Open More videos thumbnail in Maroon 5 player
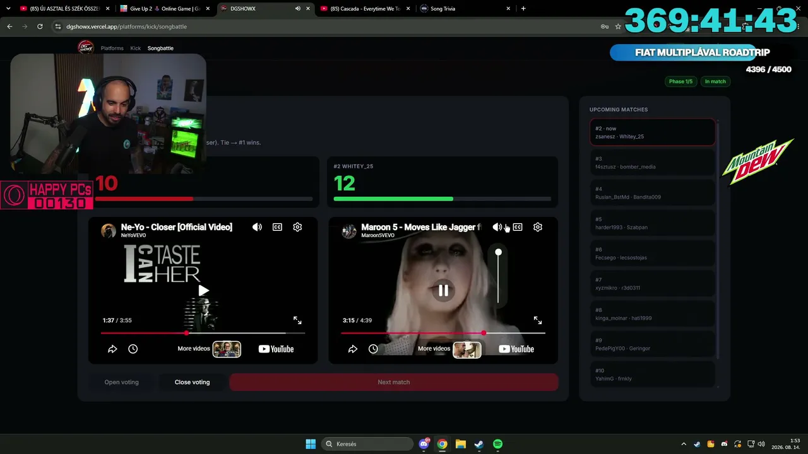The height and width of the screenshot is (454, 808). 467,349
